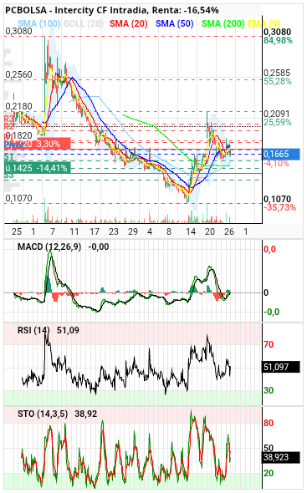The height and width of the screenshot is (493, 307).
Task: Click the green -0,0 MACD lower axis label
Action: (x=271, y=312)
